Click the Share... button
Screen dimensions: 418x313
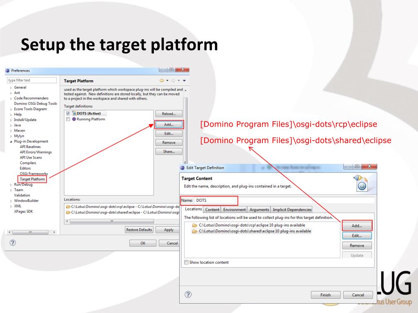click(x=169, y=152)
